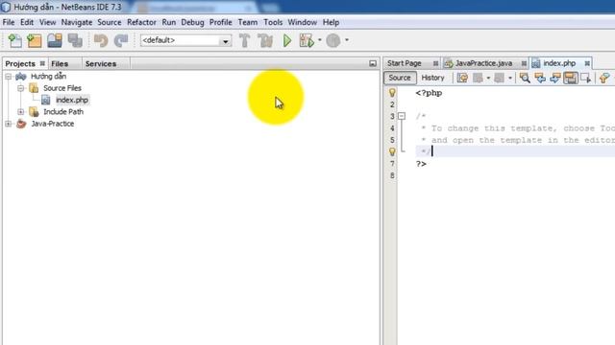The image size is (615, 345).
Task: Open Profile Project dropdown arrow
Action: pyautogui.click(x=347, y=40)
